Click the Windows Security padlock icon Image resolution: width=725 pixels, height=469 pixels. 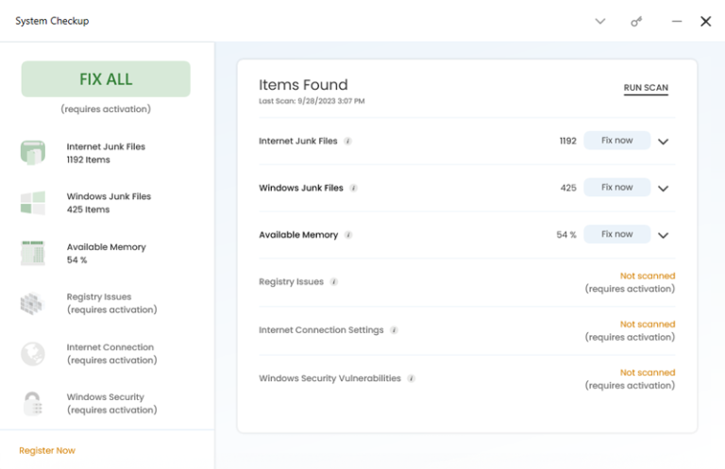click(x=33, y=404)
